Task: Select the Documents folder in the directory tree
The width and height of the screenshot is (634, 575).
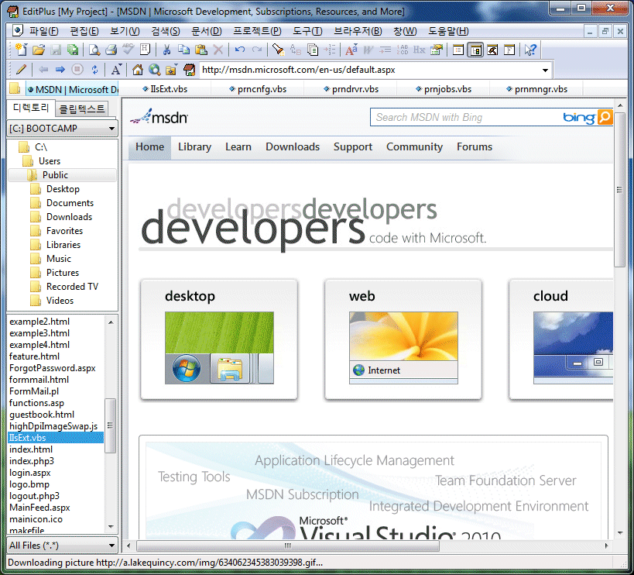Action: tap(70, 203)
